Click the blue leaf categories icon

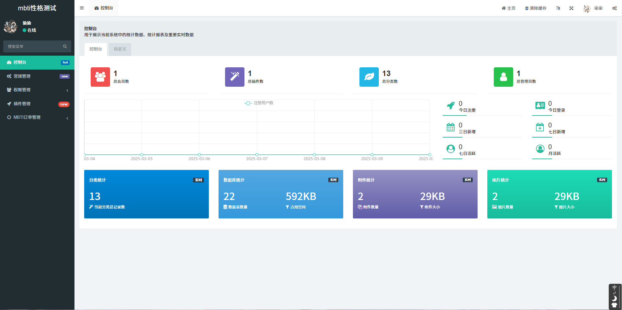click(x=369, y=77)
